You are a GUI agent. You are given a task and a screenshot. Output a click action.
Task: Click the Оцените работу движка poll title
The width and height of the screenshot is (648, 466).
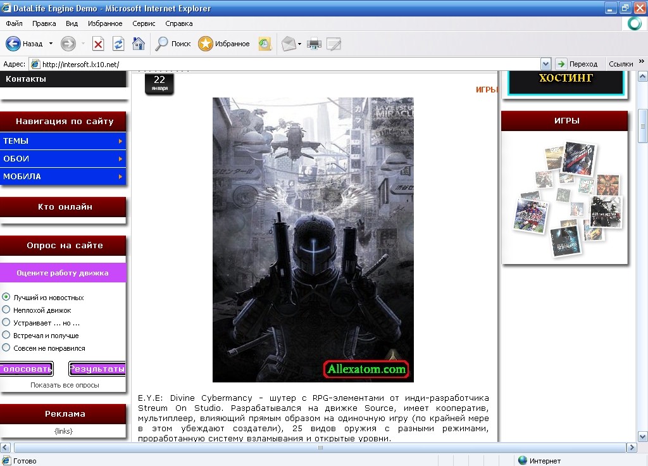[63, 273]
